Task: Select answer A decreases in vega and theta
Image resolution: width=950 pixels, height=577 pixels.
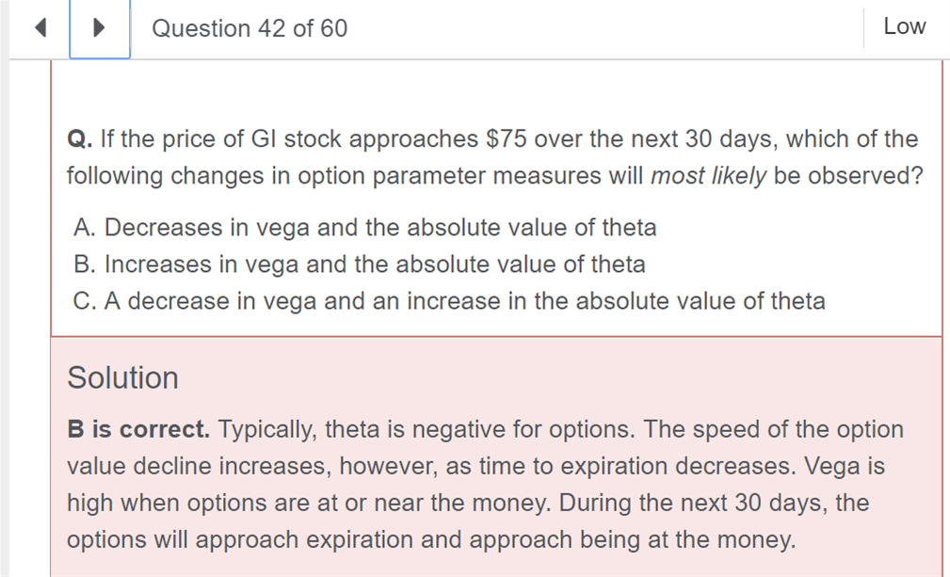Action: pyautogui.click(x=364, y=228)
